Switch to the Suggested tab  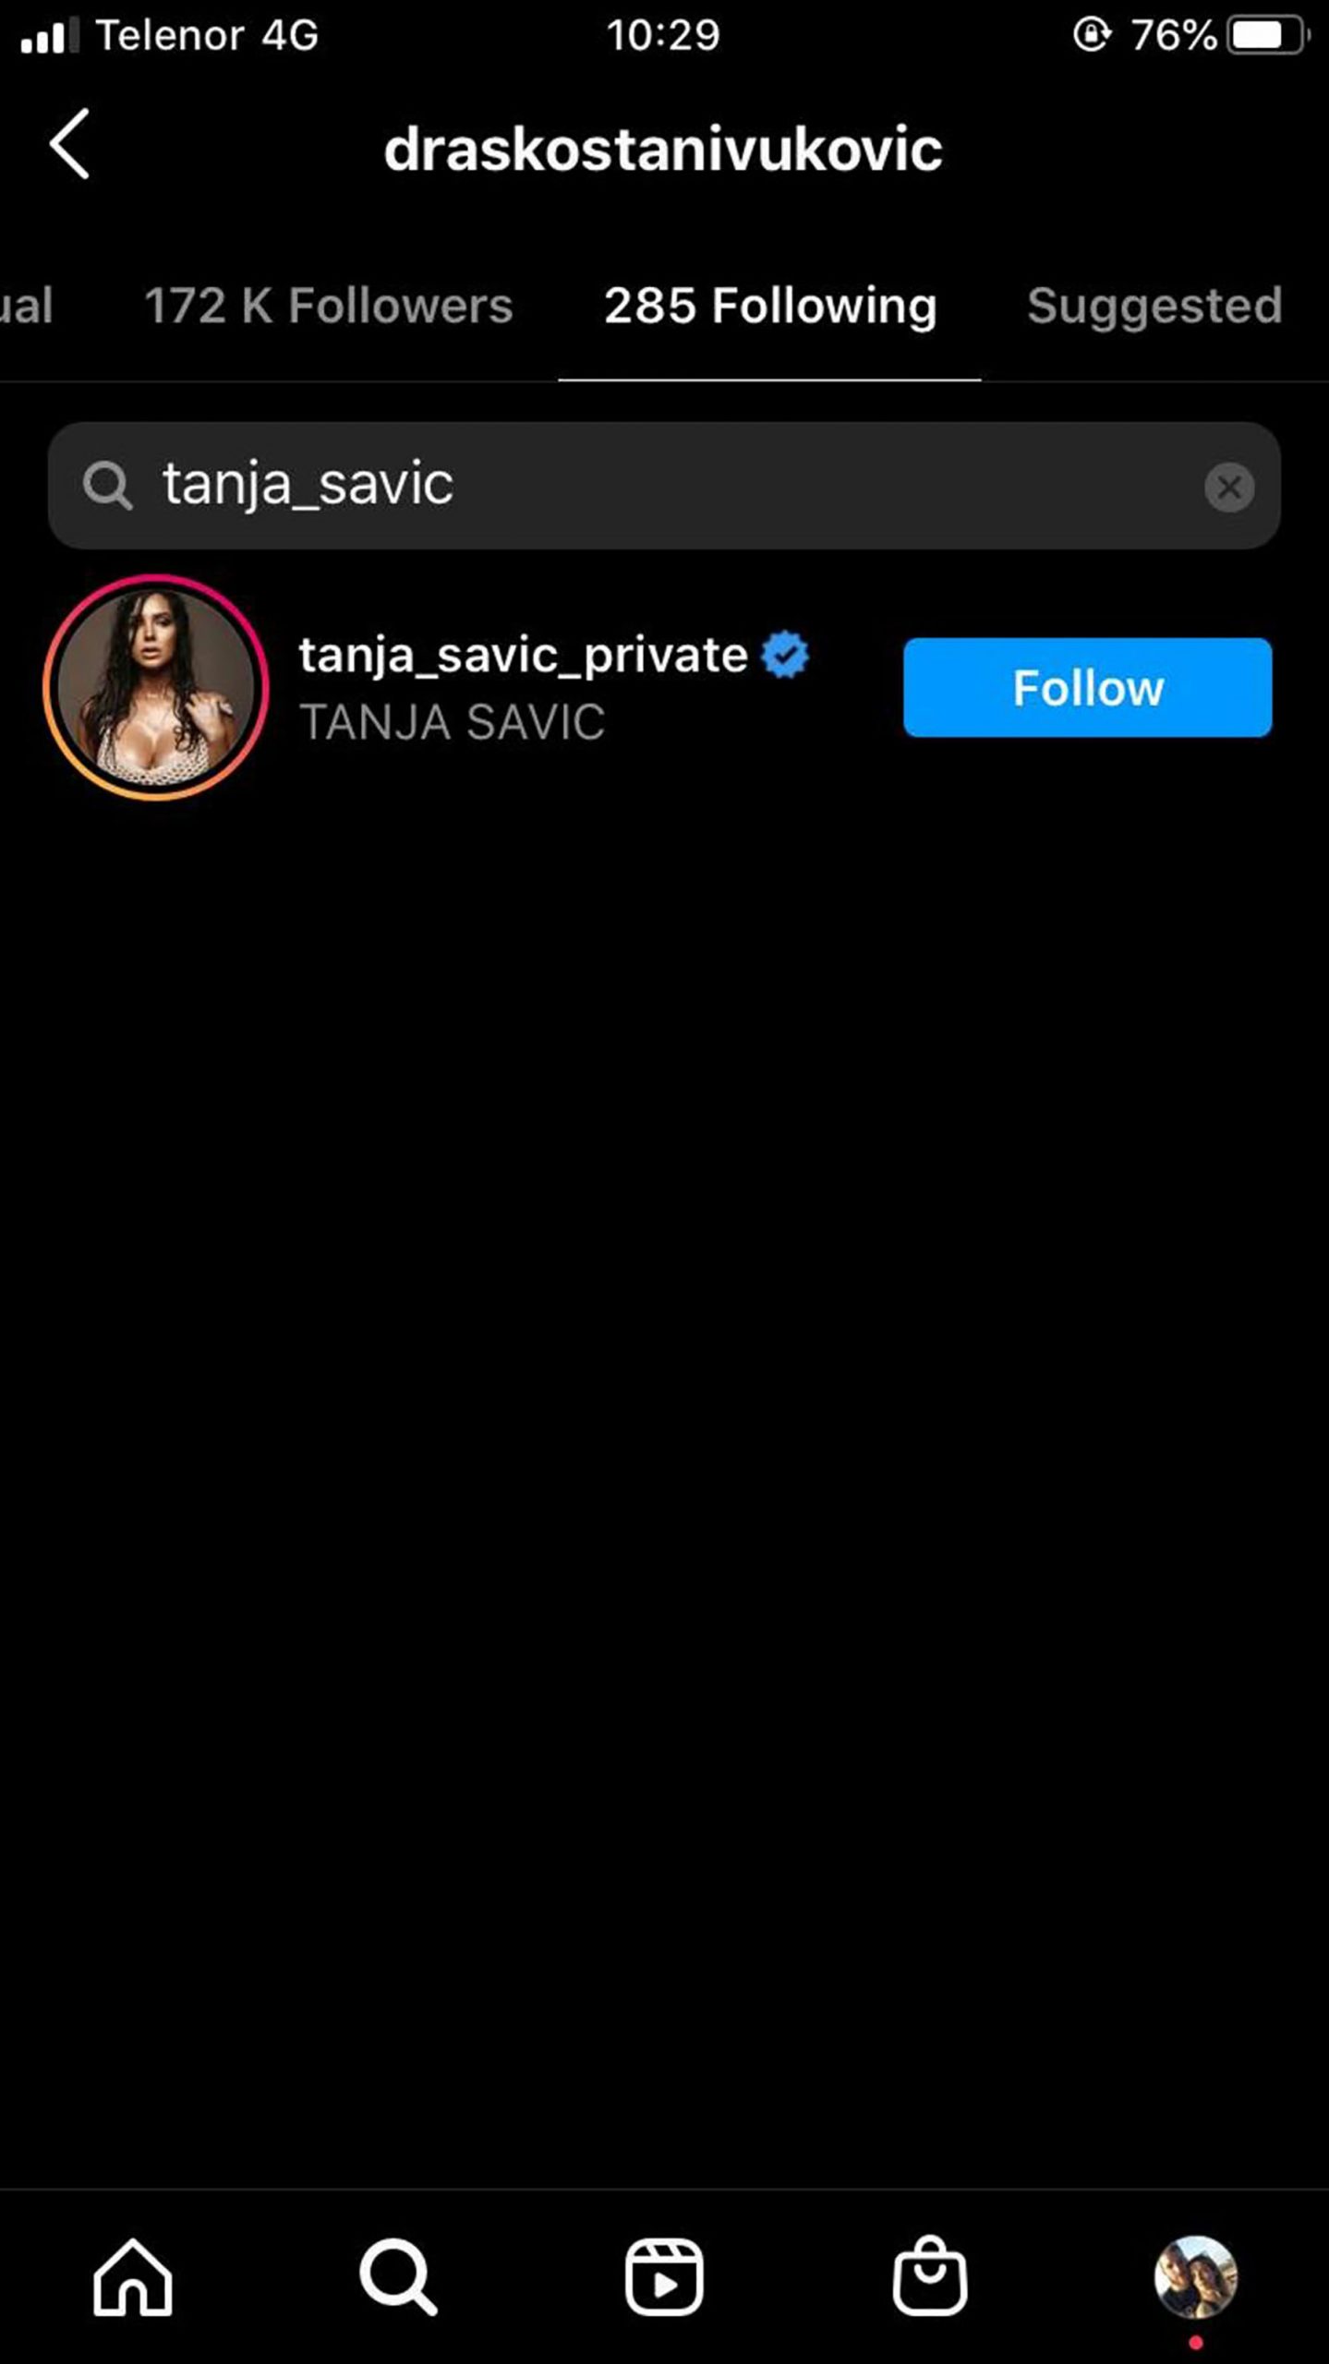[1154, 306]
